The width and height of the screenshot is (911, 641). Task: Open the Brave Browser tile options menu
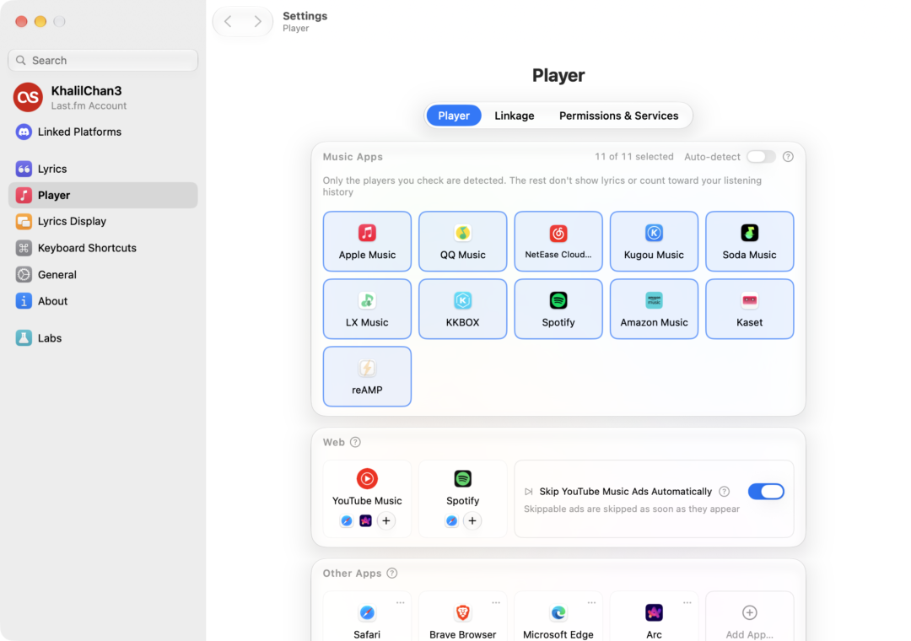[x=496, y=603]
